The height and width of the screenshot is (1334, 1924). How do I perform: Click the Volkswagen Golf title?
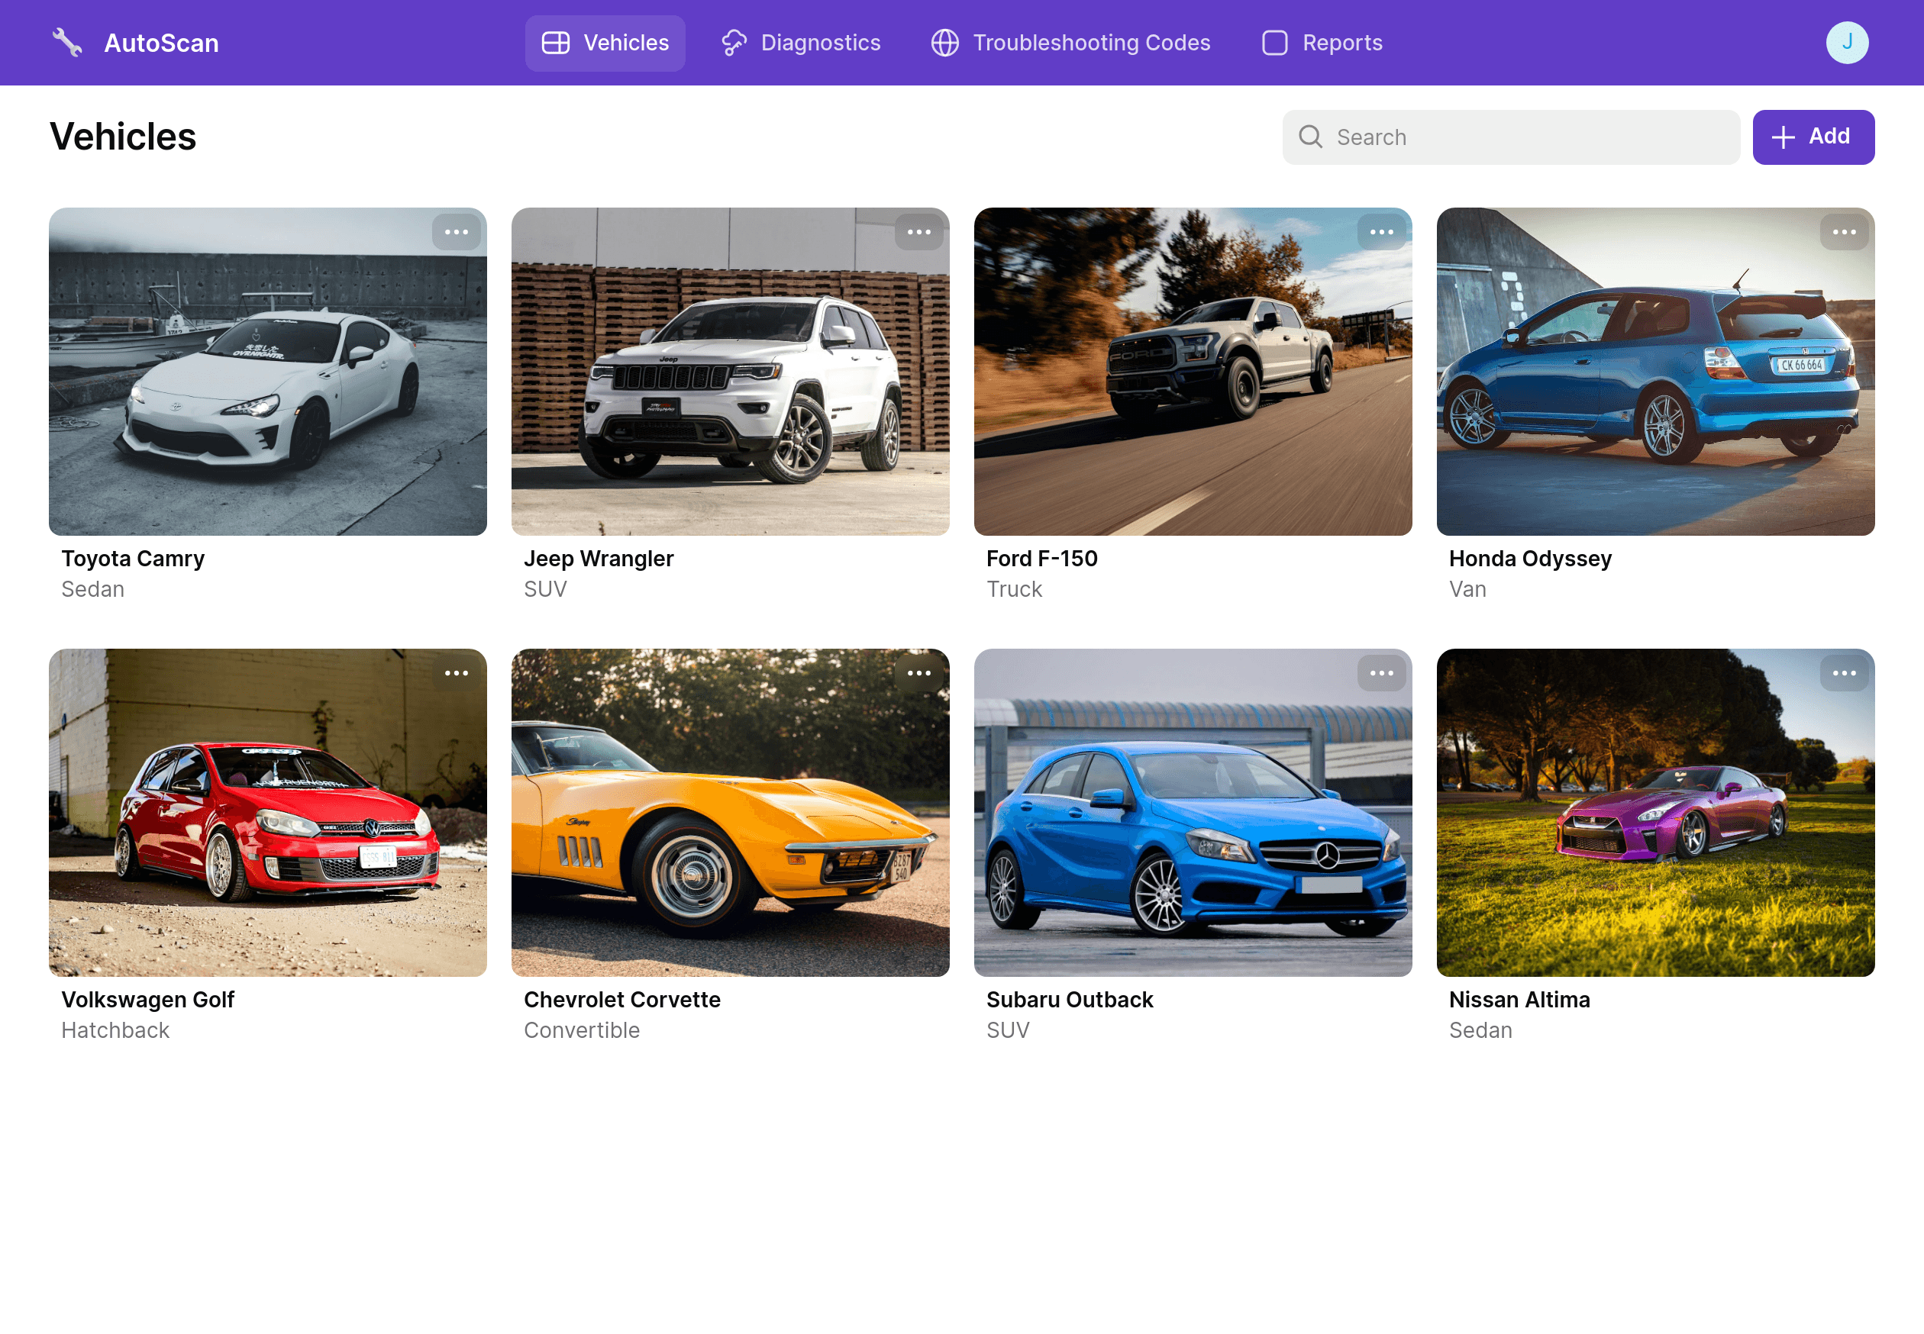[x=147, y=999]
